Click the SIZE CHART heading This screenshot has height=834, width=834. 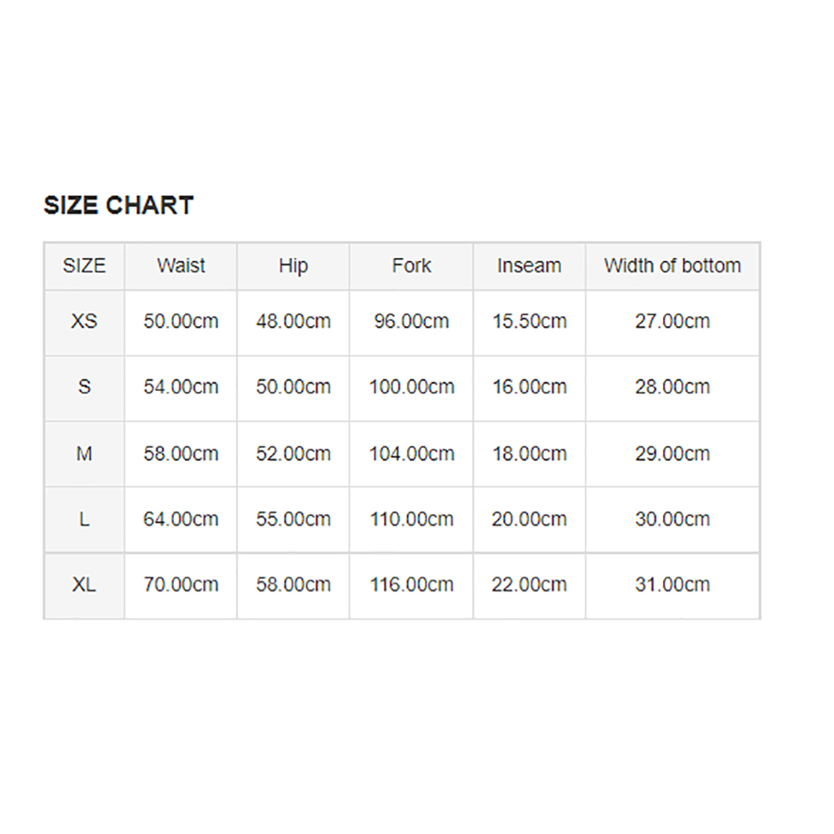[x=118, y=205]
